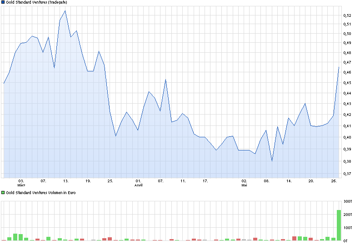Click the 0,41 price axis label
Image resolution: width=360 pixels, height=245 pixels.
coord(347,126)
